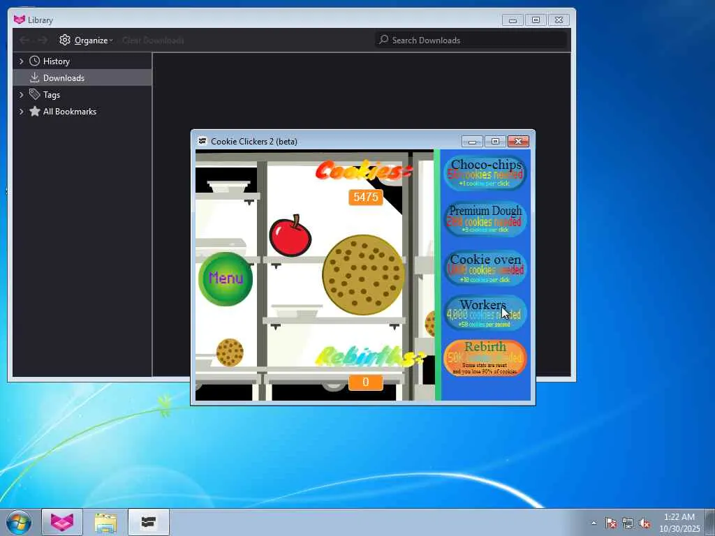The width and height of the screenshot is (715, 536).
Task: Click the Library forward arrow
Action: (43, 40)
